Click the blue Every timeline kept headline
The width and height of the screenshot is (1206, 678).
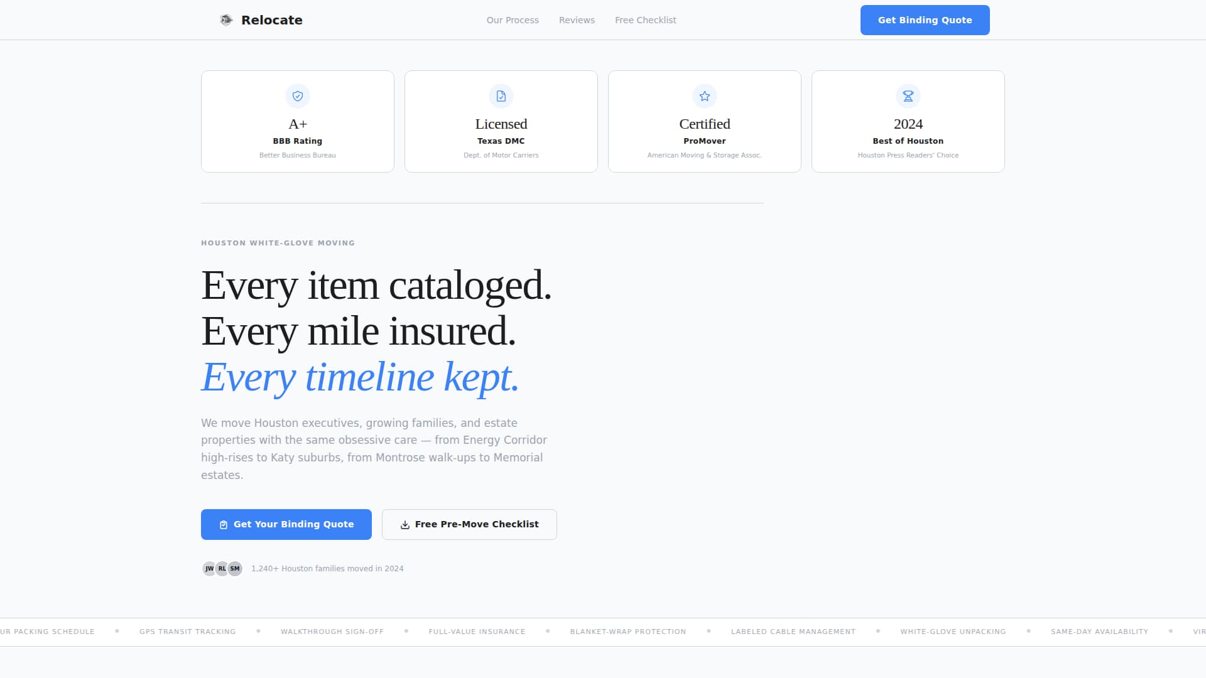pos(360,377)
